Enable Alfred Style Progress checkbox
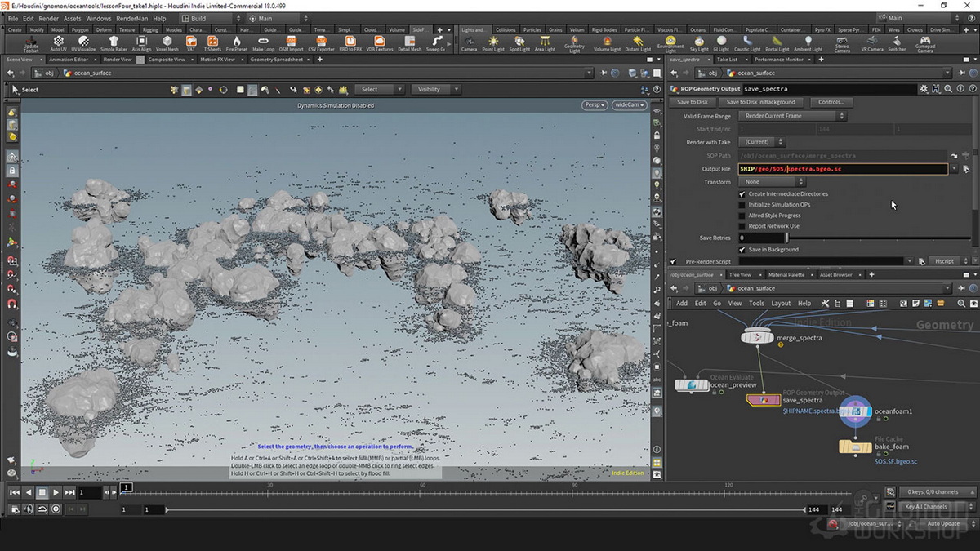The height and width of the screenshot is (551, 980). click(x=742, y=216)
